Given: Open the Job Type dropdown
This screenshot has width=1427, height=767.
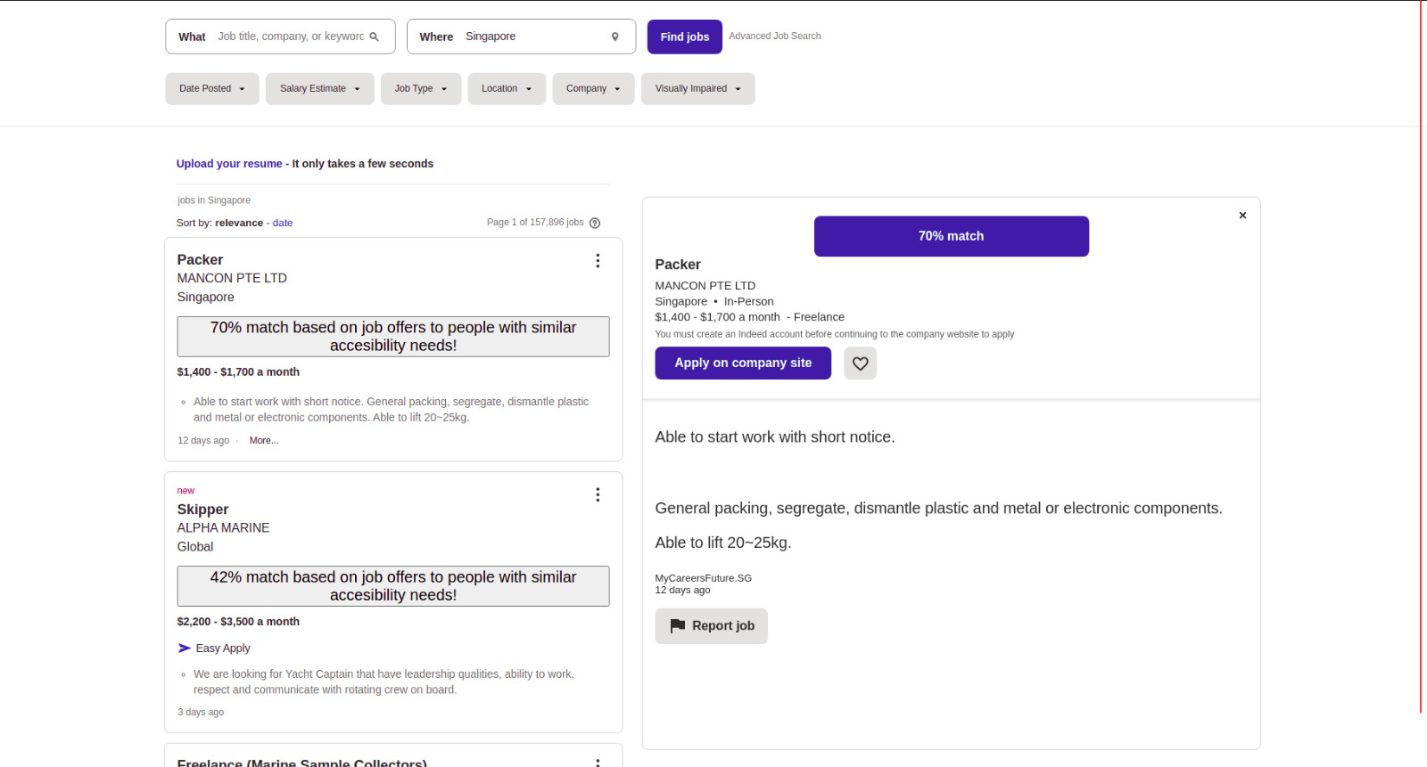Looking at the screenshot, I should 421,89.
